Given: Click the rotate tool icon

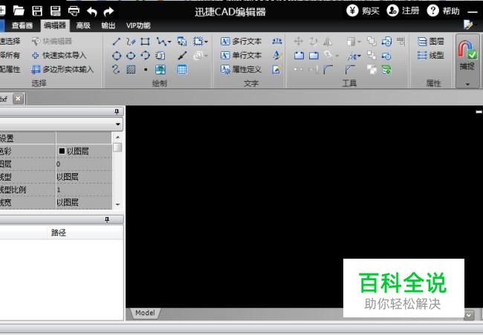Looking at the screenshot, I should point(314,42).
